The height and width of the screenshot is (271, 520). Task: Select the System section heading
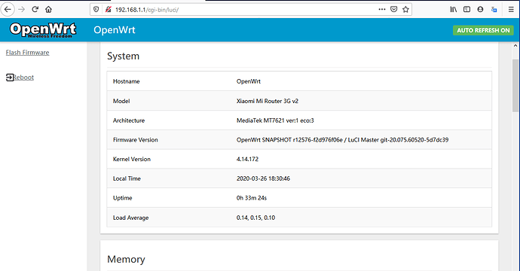click(123, 56)
